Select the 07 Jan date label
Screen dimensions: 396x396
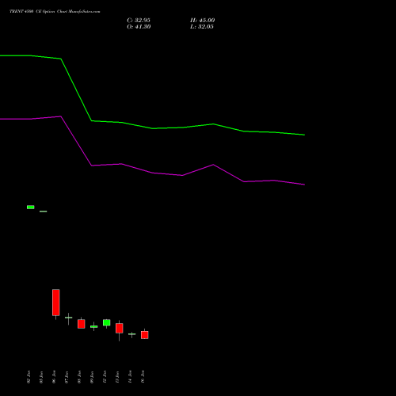[x=67, y=377]
